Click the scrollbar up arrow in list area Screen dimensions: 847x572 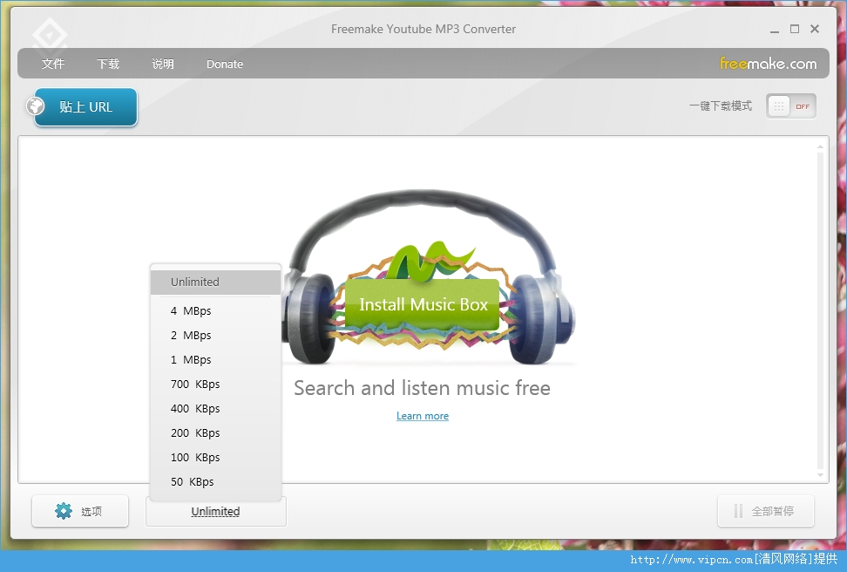[x=820, y=146]
